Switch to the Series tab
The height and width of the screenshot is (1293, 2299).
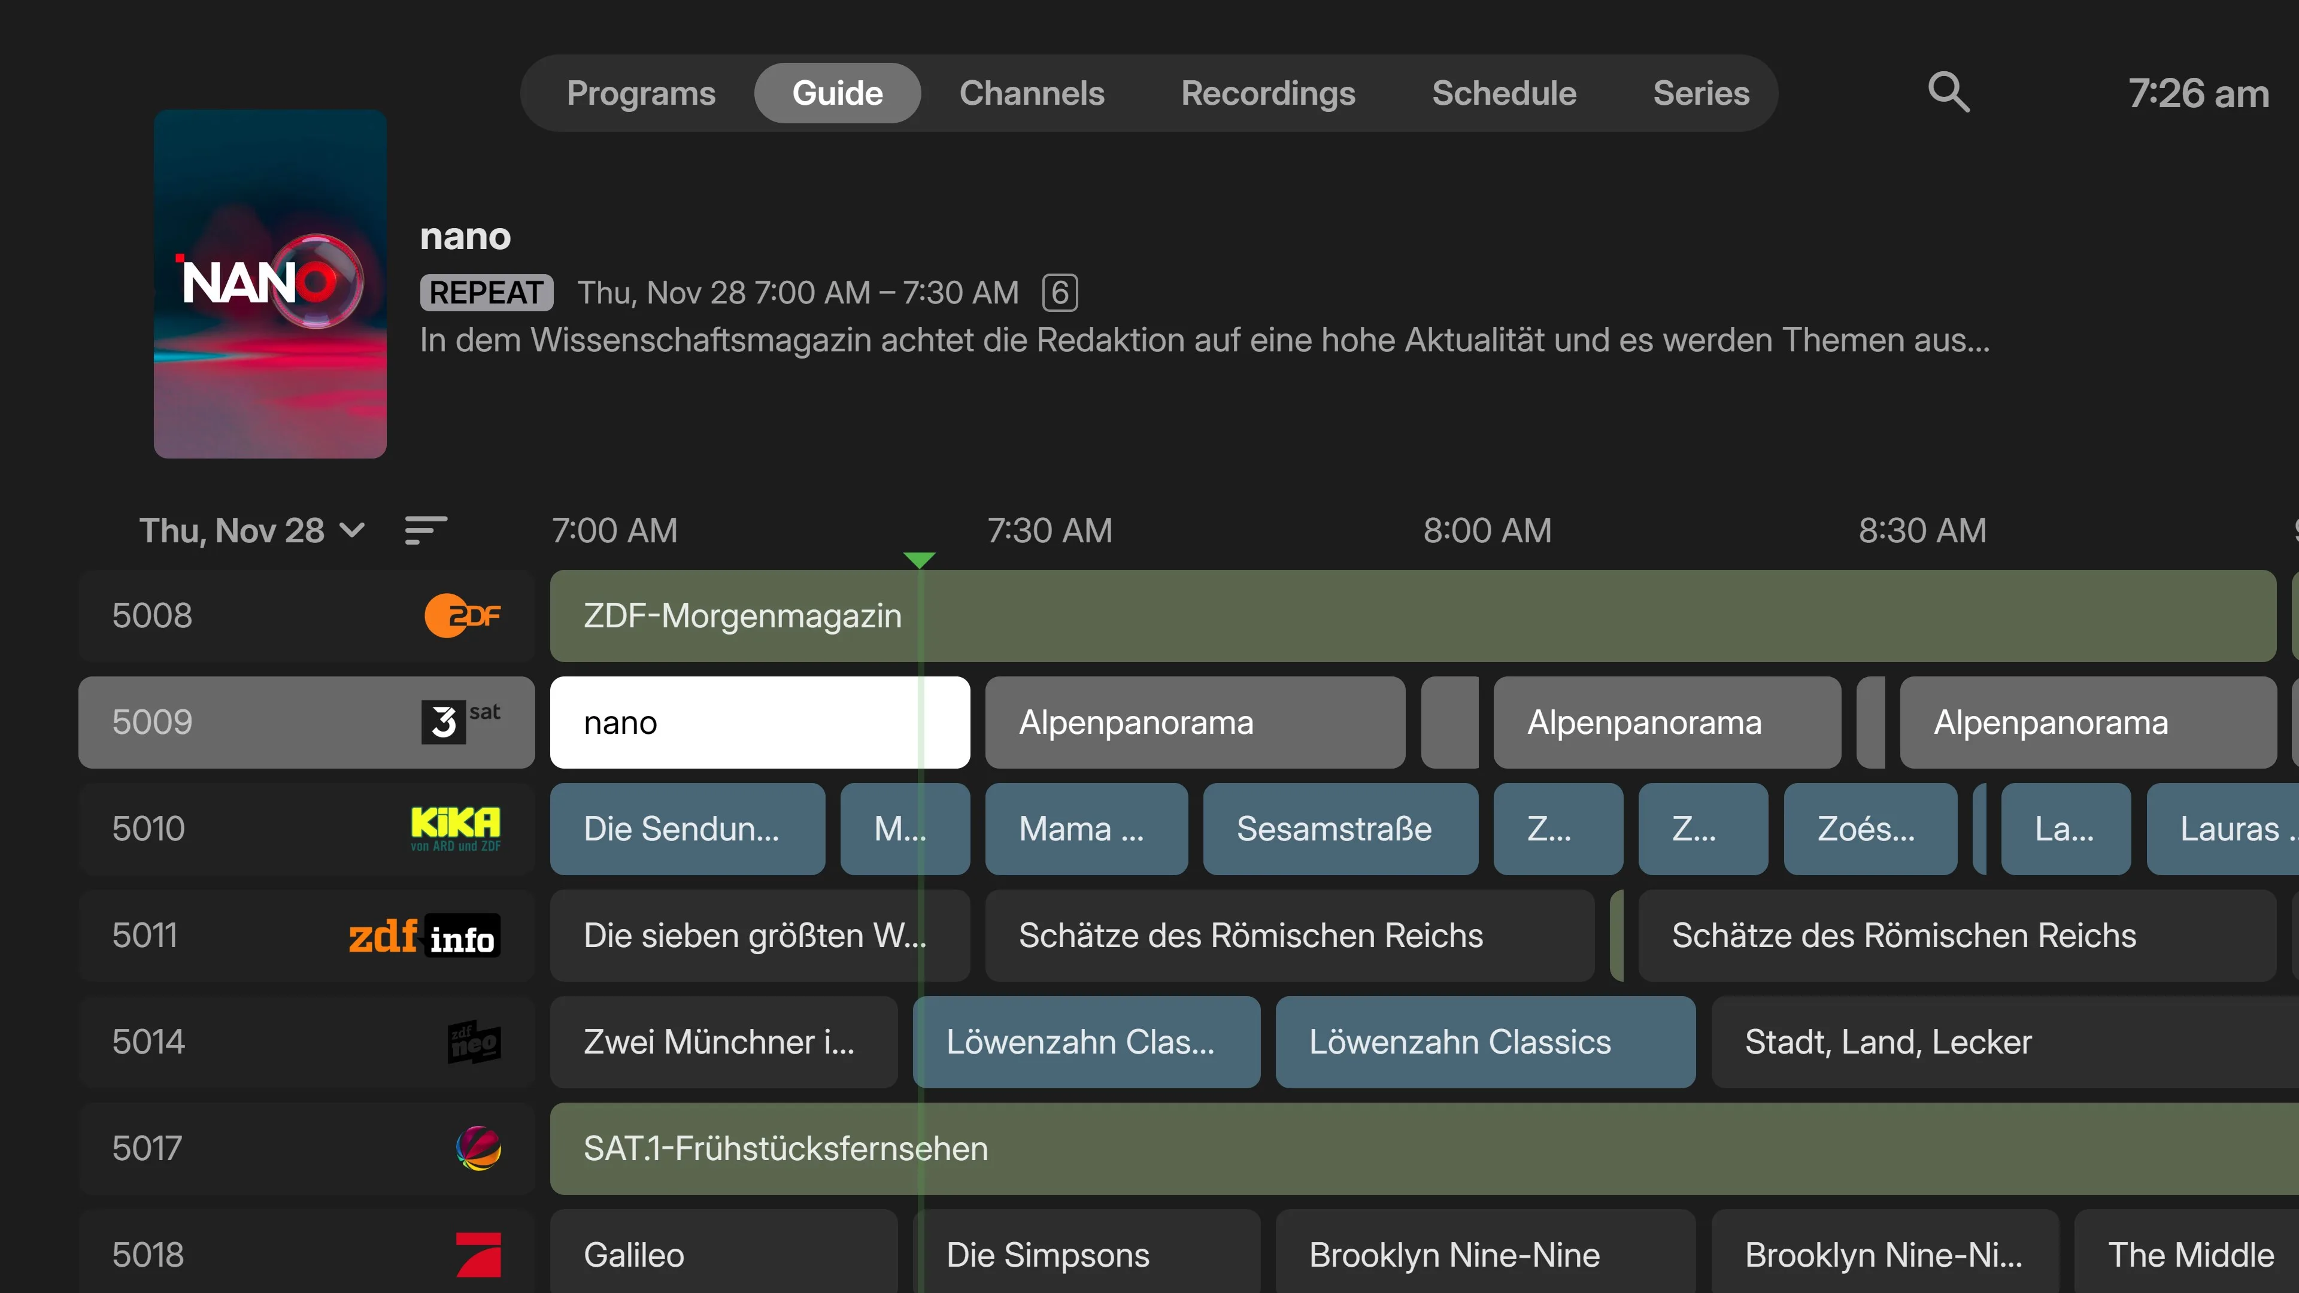[x=1701, y=93]
